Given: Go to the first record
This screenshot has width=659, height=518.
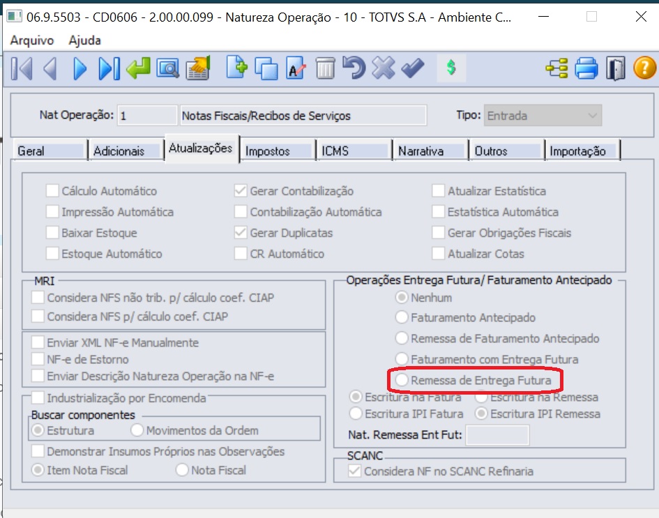Looking at the screenshot, I should [22, 68].
